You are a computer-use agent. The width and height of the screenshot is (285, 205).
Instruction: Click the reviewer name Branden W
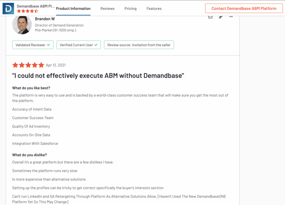[x=45, y=19]
